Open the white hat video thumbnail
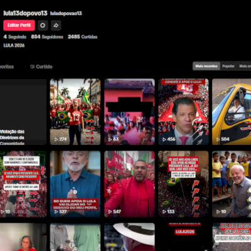Screen dimensions: 251x251 [129, 237]
